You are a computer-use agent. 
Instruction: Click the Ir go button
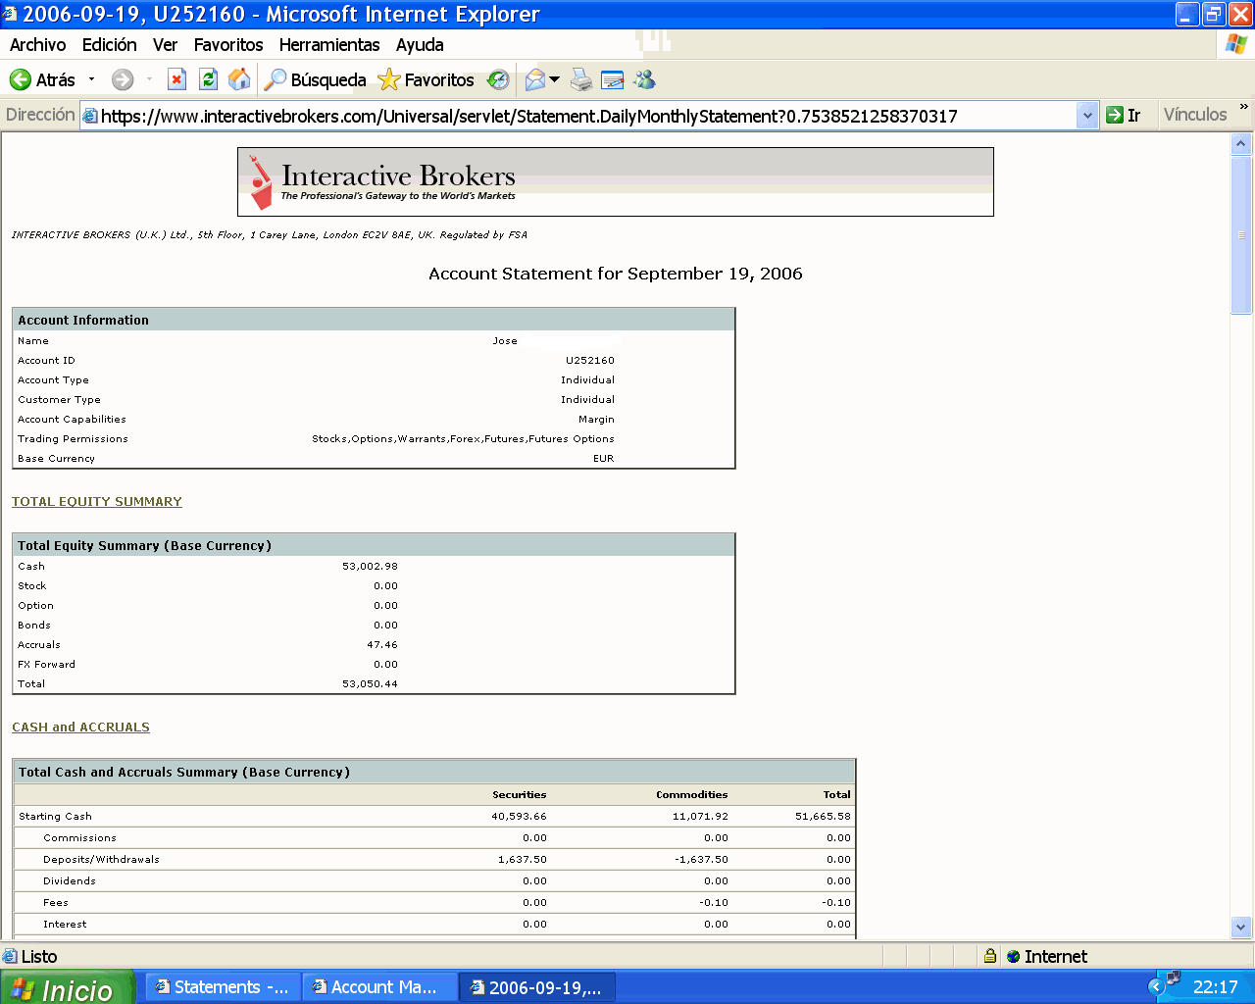pyautogui.click(x=1124, y=116)
